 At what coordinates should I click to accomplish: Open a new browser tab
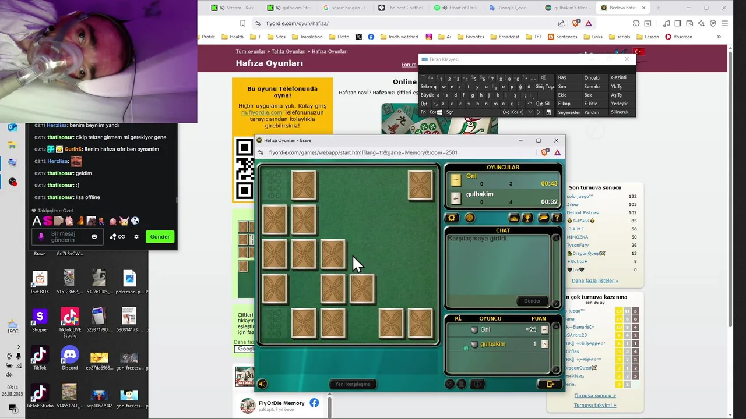659,8
